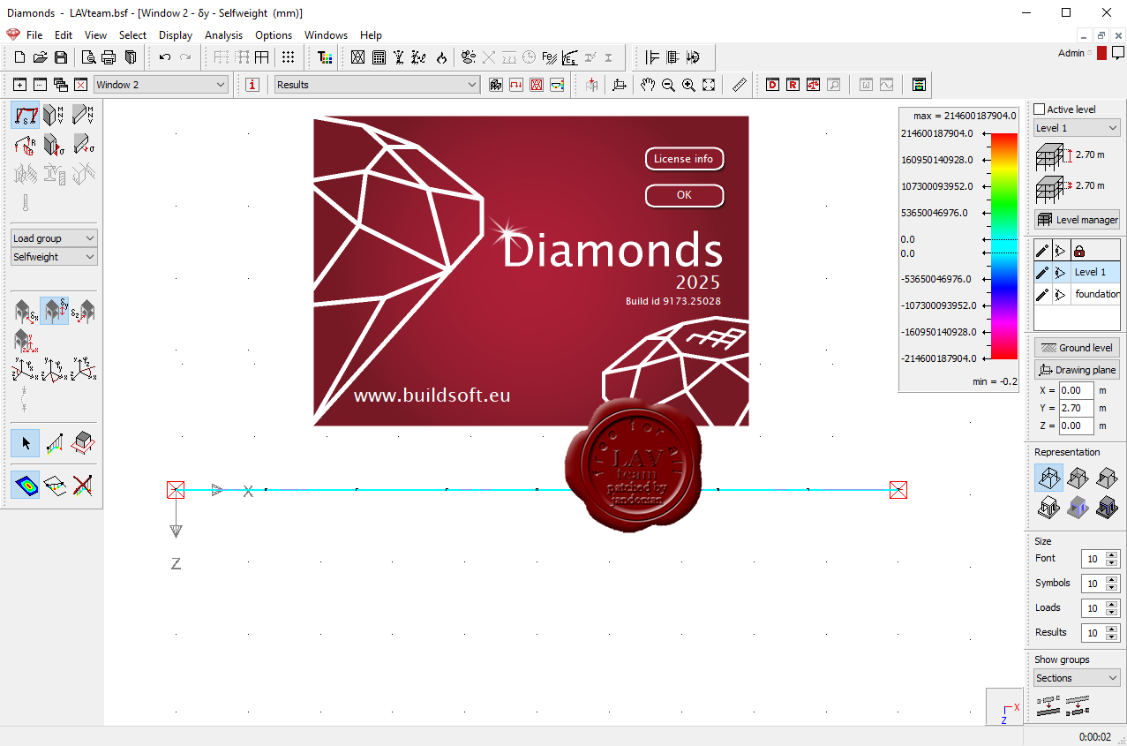Toggle visibility of the foundation row
1127x746 pixels.
pos(1061,294)
